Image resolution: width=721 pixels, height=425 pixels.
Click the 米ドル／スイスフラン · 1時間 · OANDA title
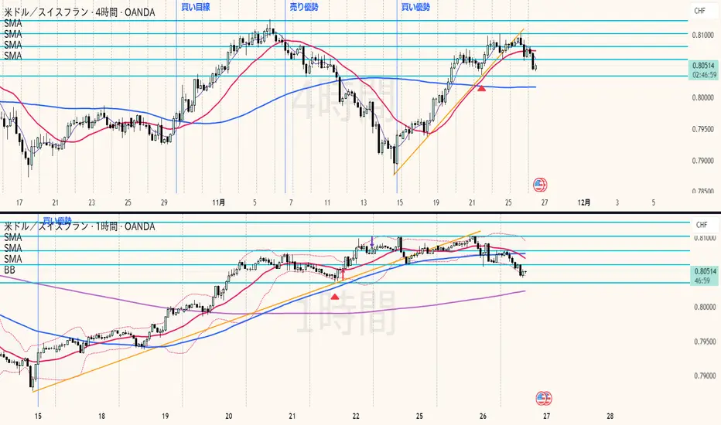point(79,226)
